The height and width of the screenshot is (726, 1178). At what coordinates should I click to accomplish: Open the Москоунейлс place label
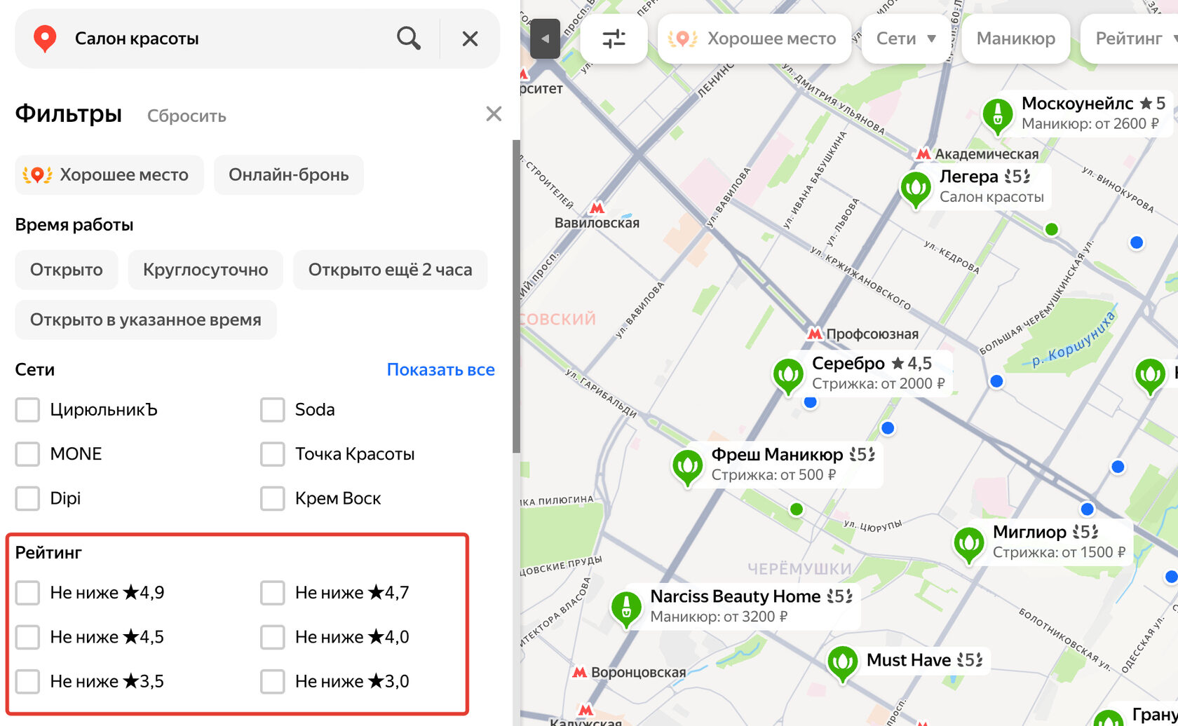tap(1093, 113)
